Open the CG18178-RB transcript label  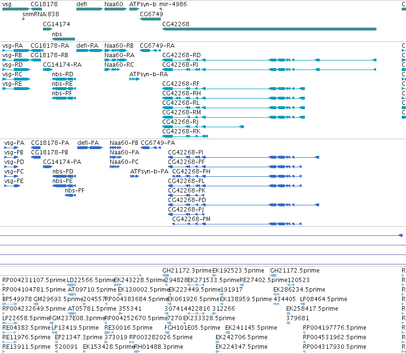tap(50, 55)
